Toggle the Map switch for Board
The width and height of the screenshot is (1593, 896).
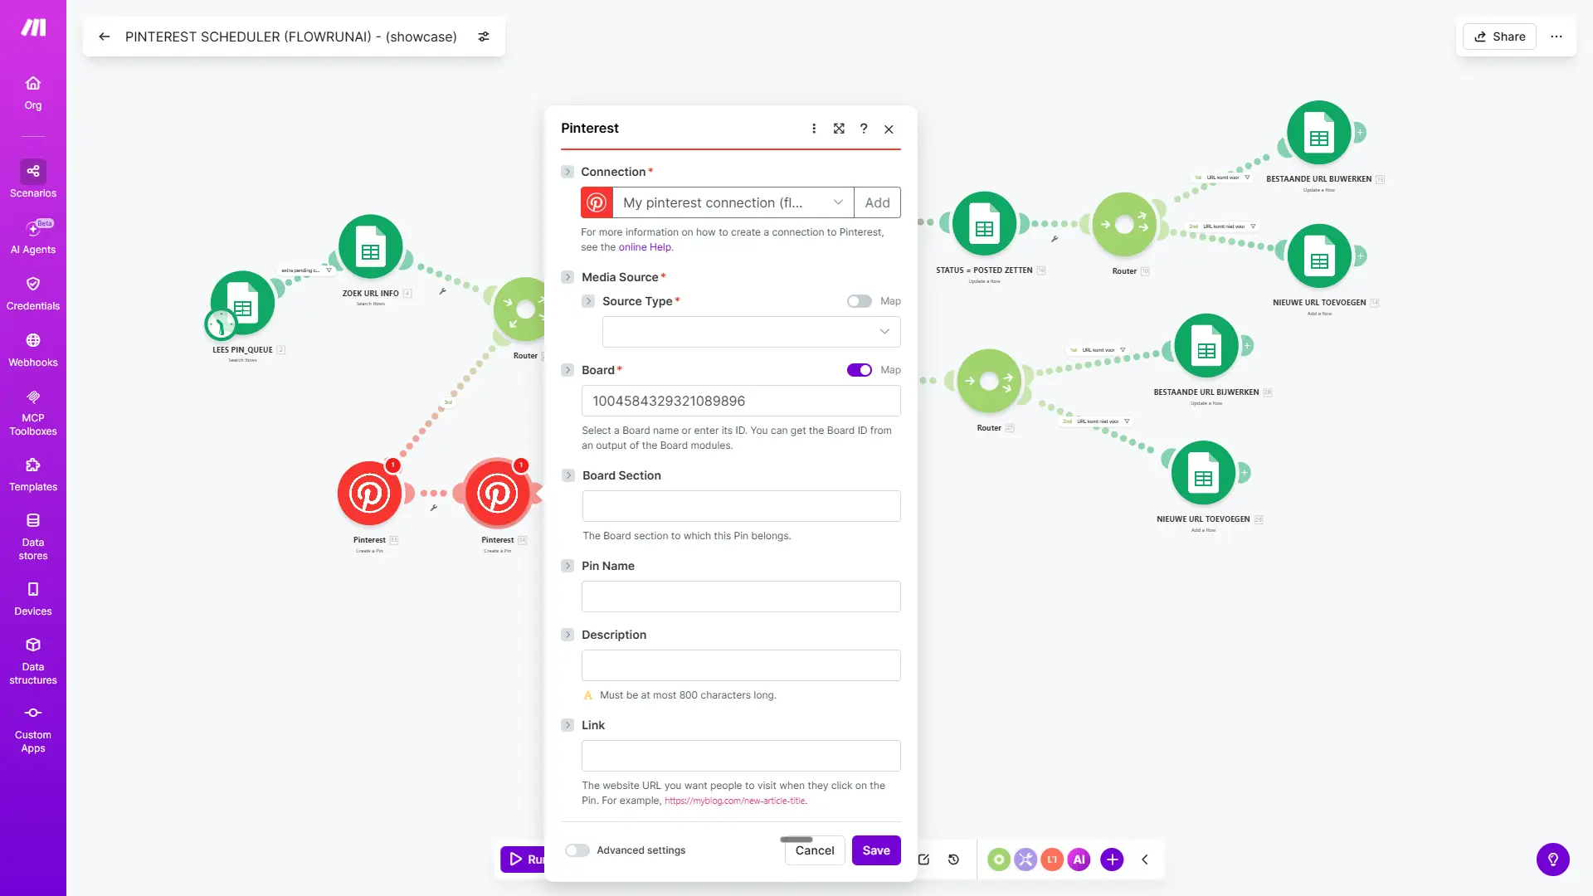pos(860,370)
